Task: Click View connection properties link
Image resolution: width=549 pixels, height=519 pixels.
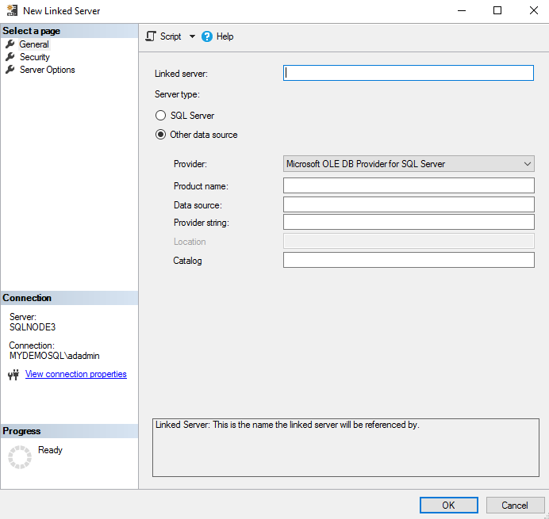Action: pos(75,374)
